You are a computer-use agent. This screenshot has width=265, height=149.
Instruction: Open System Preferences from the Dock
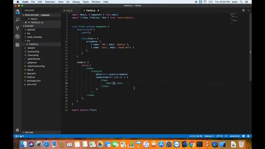[x=169, y=144]
